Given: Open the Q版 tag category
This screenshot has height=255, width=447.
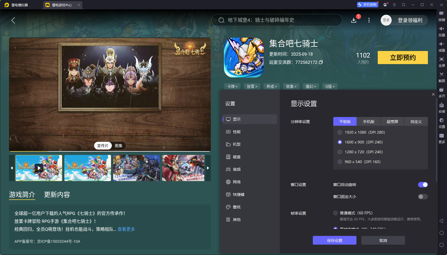Looking at the screenshot, I should tap(330, 86).
